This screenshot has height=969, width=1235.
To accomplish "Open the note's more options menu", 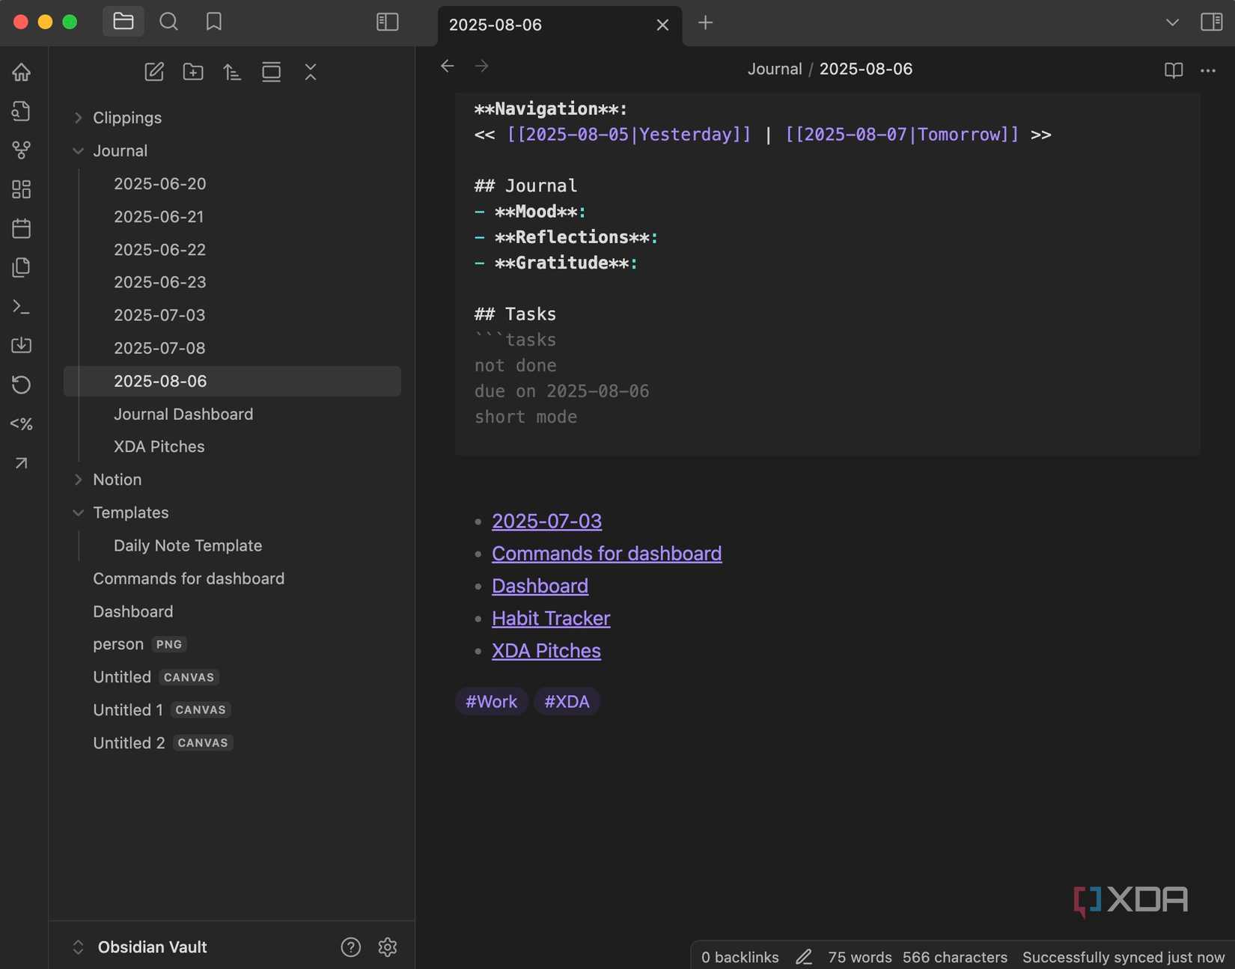I will point(1208,70).
